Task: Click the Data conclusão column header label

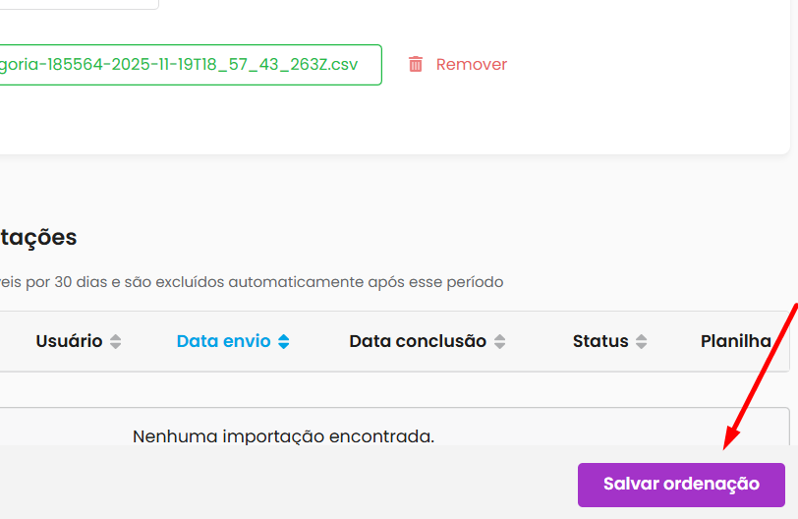Action: click(418, 341)
